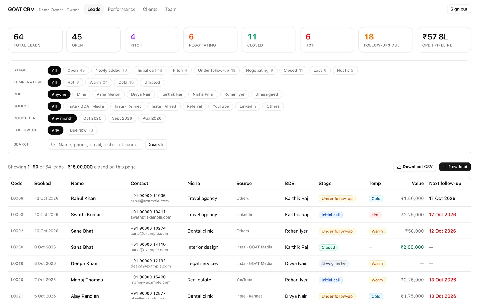
Task: Filter source by Insta · GOAT Media
Action: coord(86,106)
